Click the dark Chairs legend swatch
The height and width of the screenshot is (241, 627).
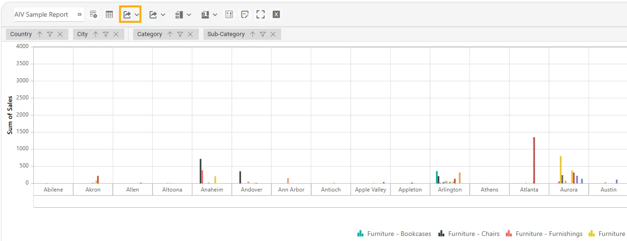pos(442,234)
